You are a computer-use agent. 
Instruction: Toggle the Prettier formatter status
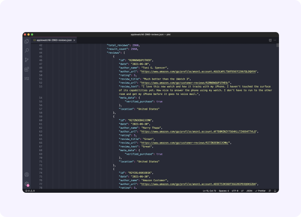(260, 191)
